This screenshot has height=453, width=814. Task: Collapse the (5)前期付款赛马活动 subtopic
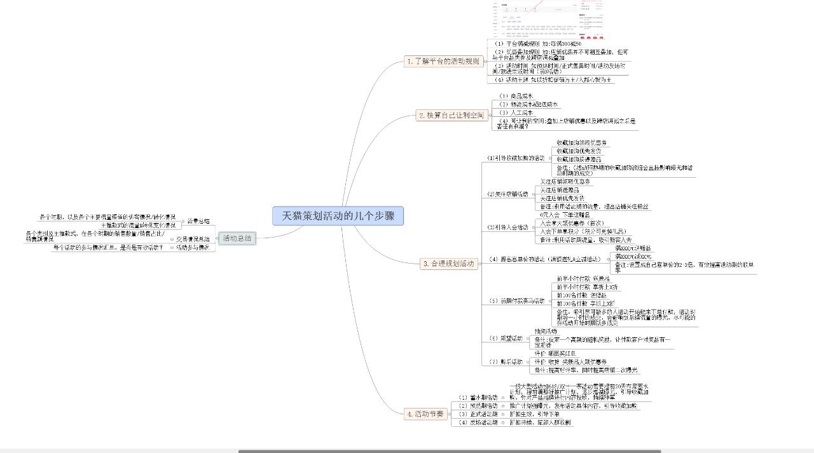click(x=549, y=301)
